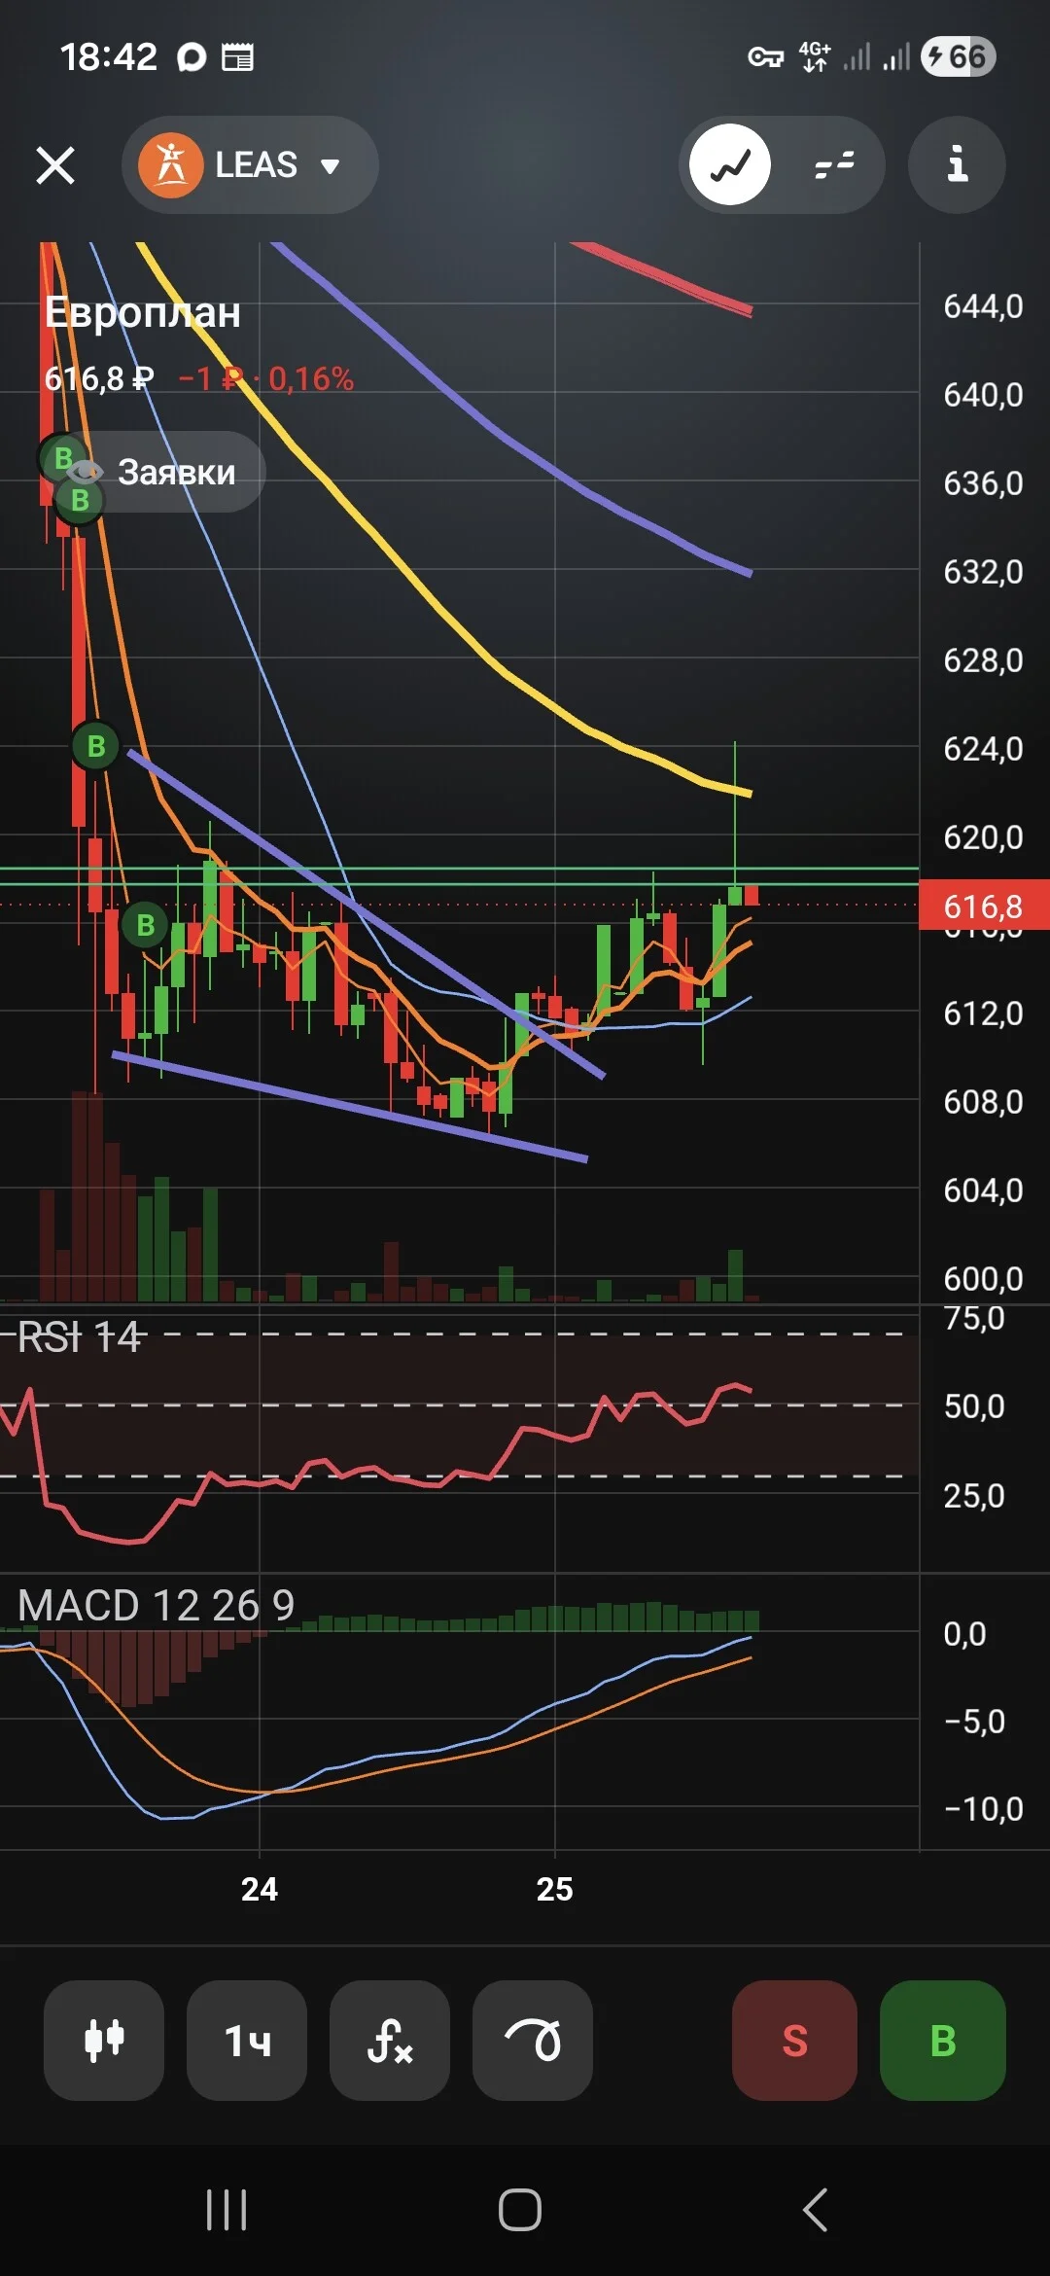The width and height of the screenshot is (1050, 2276).
Task: Tap the chat notification icon in status bar
Action: coord(192,57)
